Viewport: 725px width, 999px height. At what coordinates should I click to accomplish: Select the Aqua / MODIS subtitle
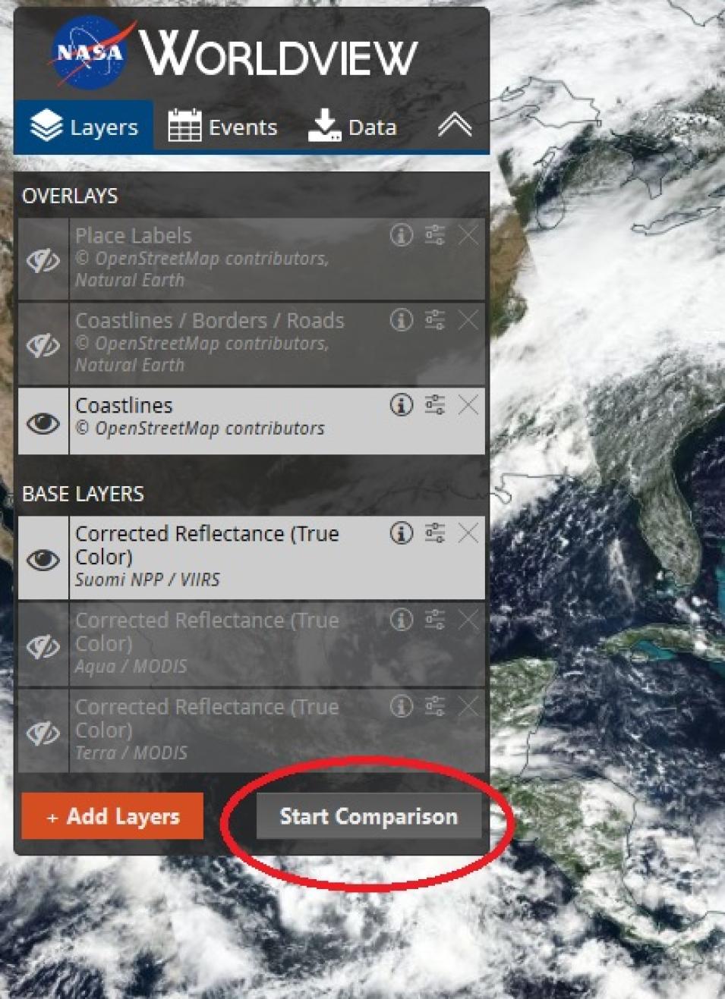(x=131, y=667)
